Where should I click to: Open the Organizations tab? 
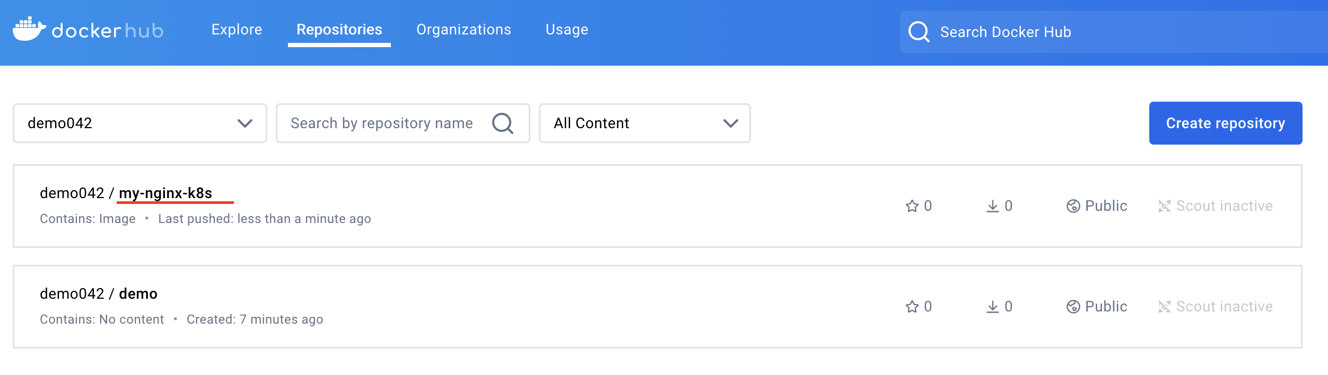click(464, 30)
